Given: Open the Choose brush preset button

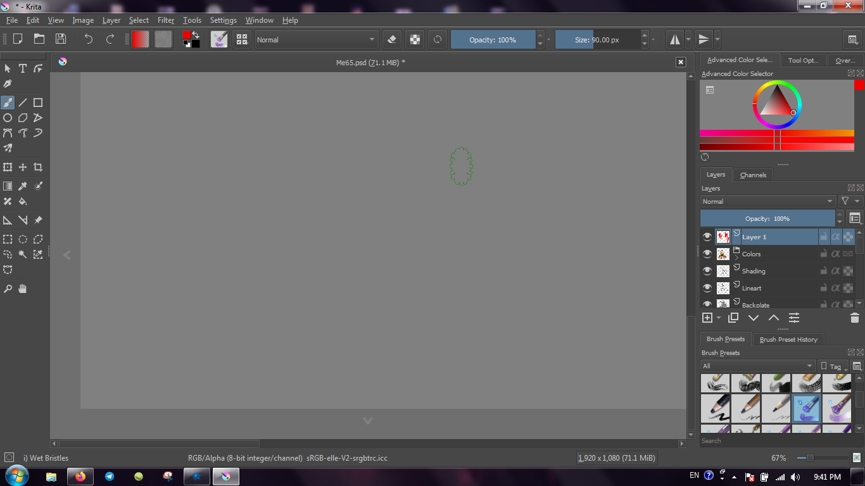Looking at the screenshot, I should coord(242,39).
